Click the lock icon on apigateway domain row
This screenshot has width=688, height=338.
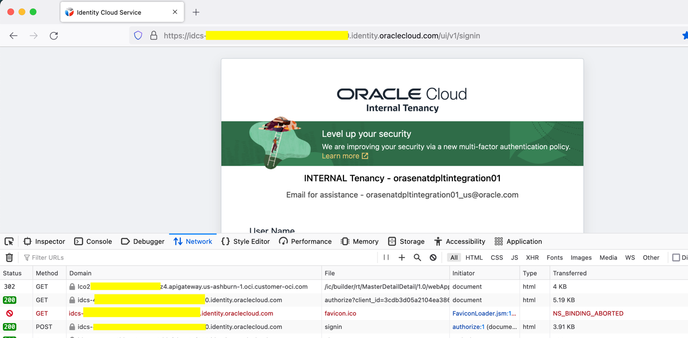[x=72, y=287]
